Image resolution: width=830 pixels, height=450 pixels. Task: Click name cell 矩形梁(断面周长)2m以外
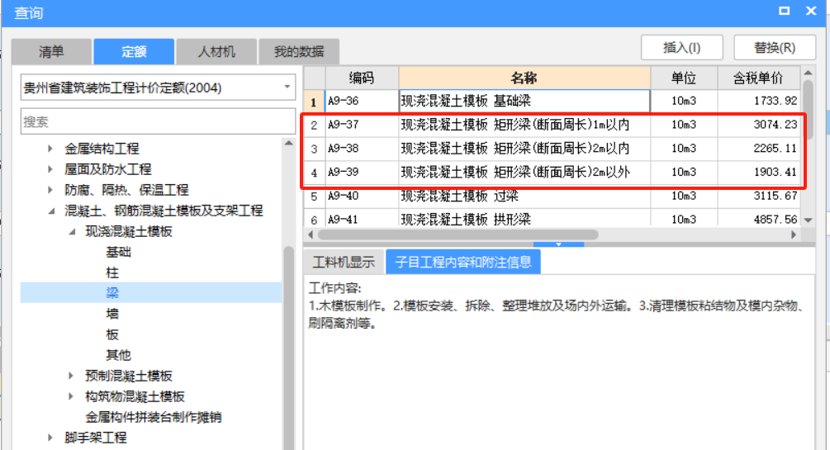[x=524, y=172]
